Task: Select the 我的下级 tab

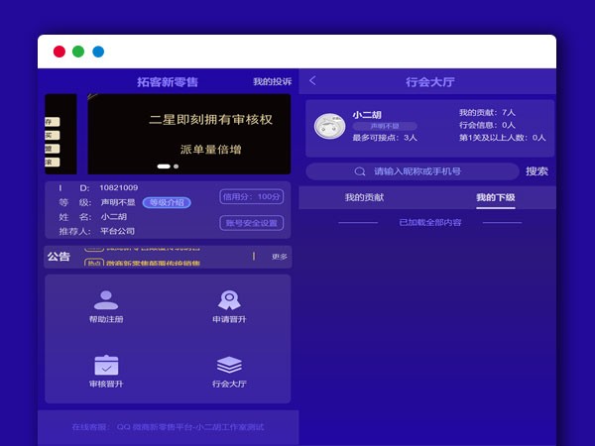Action: pos(495,198)
